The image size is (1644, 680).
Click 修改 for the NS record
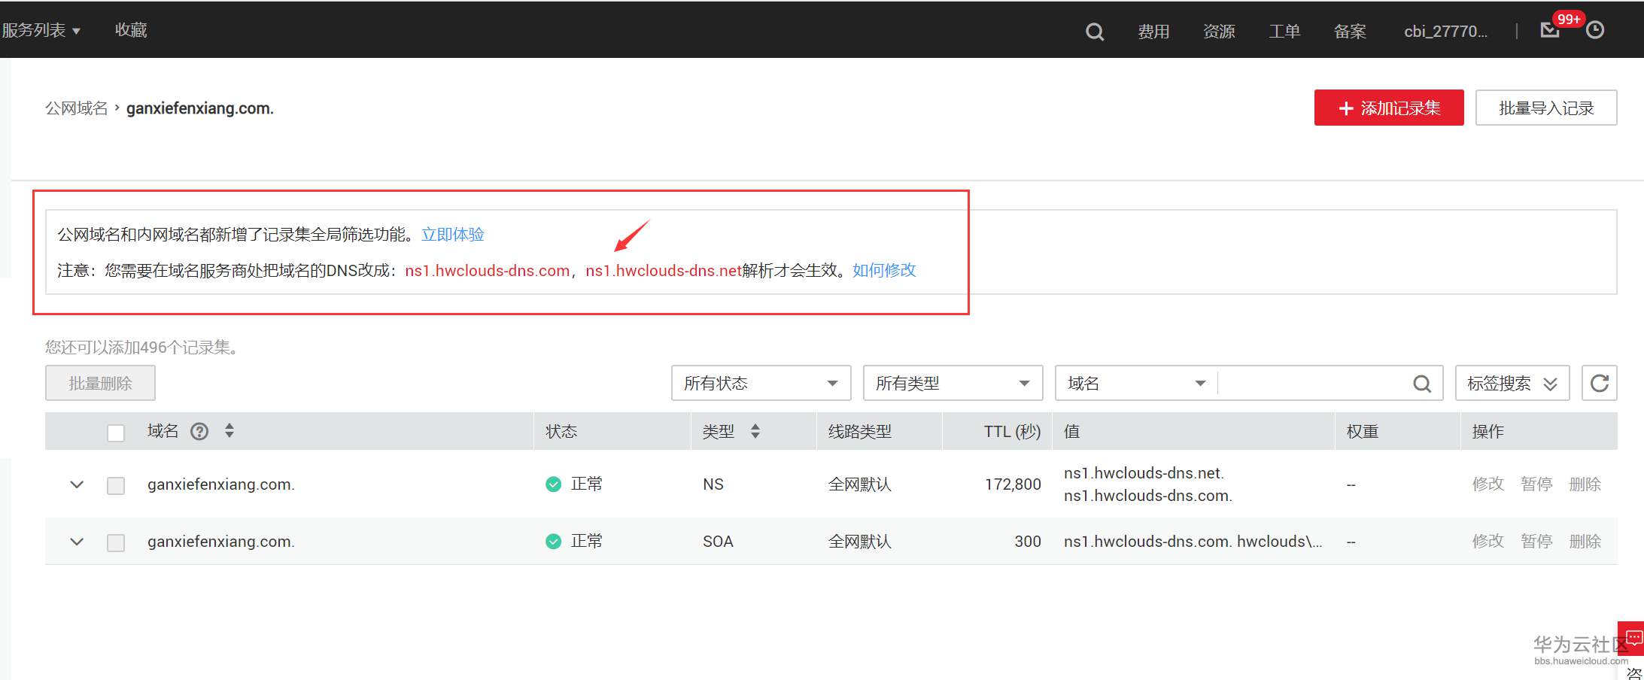[1488, 484]
